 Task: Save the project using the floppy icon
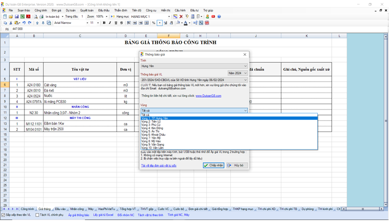click(16, 16)
